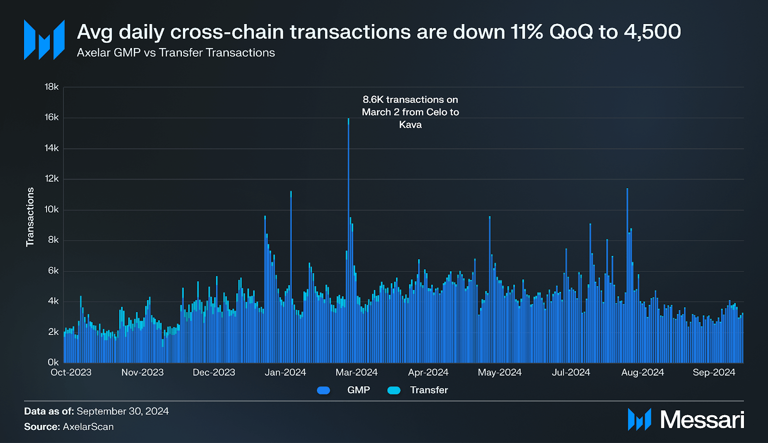Viewport: 768px width, 443px height.
Task: Click the Axelar GMP vs Transfer subtitle
Action: coord(176,53)
